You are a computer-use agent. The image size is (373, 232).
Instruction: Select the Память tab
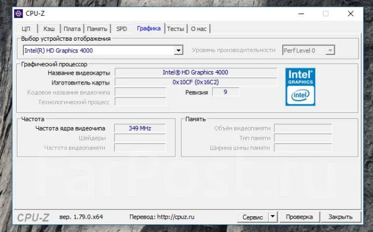[x=97, y=29]
